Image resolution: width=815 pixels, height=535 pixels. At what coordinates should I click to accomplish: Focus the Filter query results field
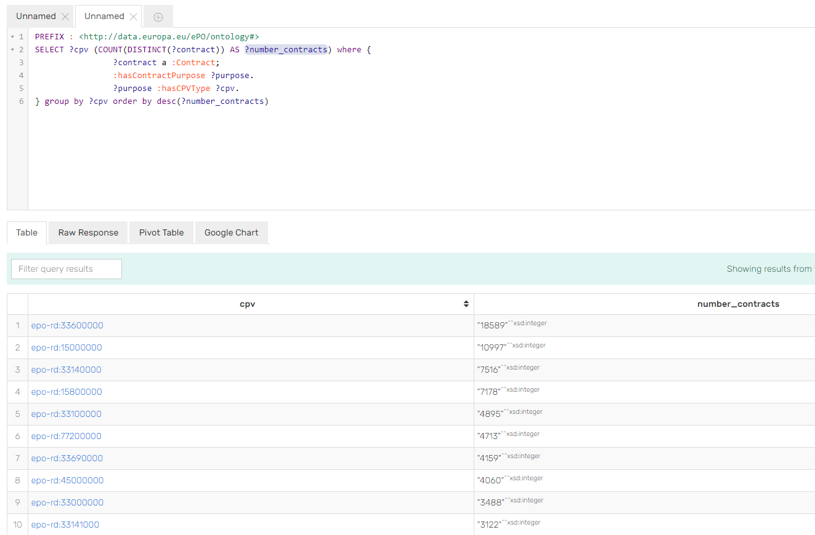(x=67, y=269)
